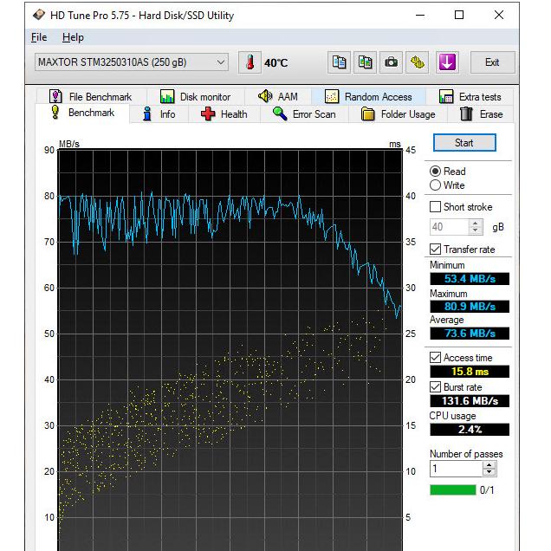
Task: Click the copy text to clipboard icon
Action: [x=340, y=62]
